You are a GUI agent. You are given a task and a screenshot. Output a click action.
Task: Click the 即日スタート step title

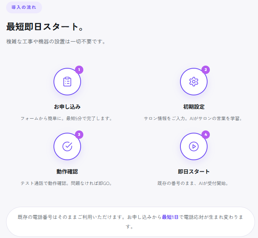[x=194, y=172]
